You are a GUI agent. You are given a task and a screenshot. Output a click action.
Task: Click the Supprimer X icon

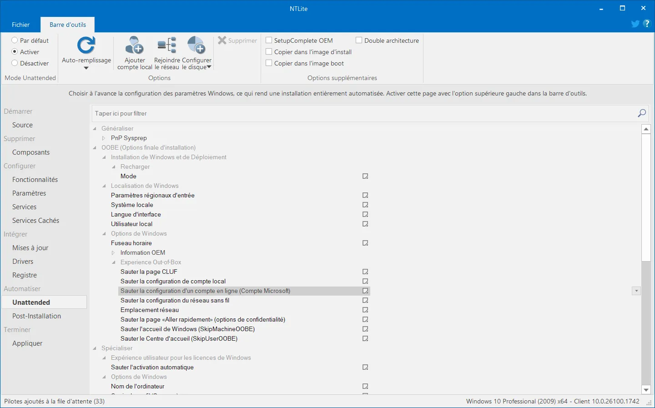[x=222, y=40]
